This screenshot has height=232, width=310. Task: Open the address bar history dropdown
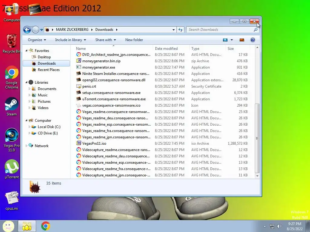coord(173,30)
